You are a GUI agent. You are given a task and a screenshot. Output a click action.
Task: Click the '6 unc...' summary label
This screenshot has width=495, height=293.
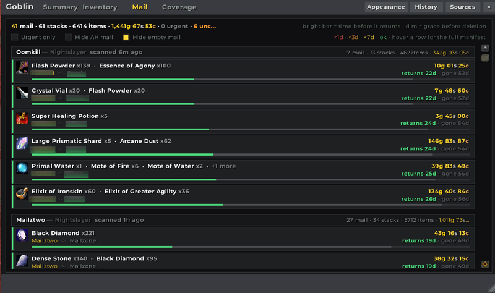coord(205,27)
